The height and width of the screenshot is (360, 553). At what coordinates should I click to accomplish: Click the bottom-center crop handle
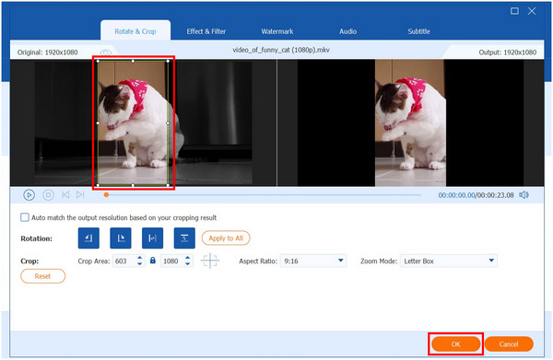point(133,185)
